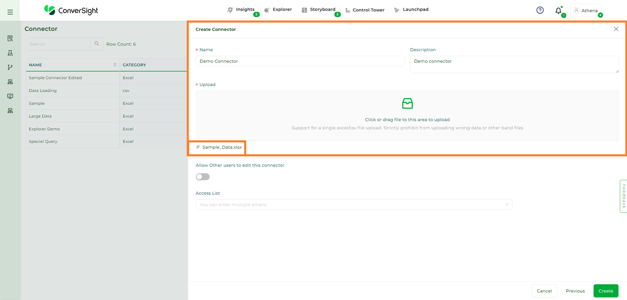Screen dimensions: 627x300
Task: Click the help question mark icon
Action: coord(540,10)
